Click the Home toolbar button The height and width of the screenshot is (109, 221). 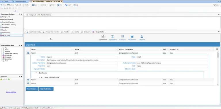coord(3,5)
